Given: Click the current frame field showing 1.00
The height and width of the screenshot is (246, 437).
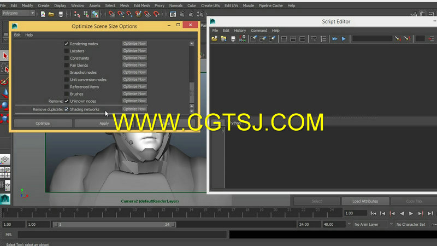Looking at the screenshot, I should [x=356, y=213].
